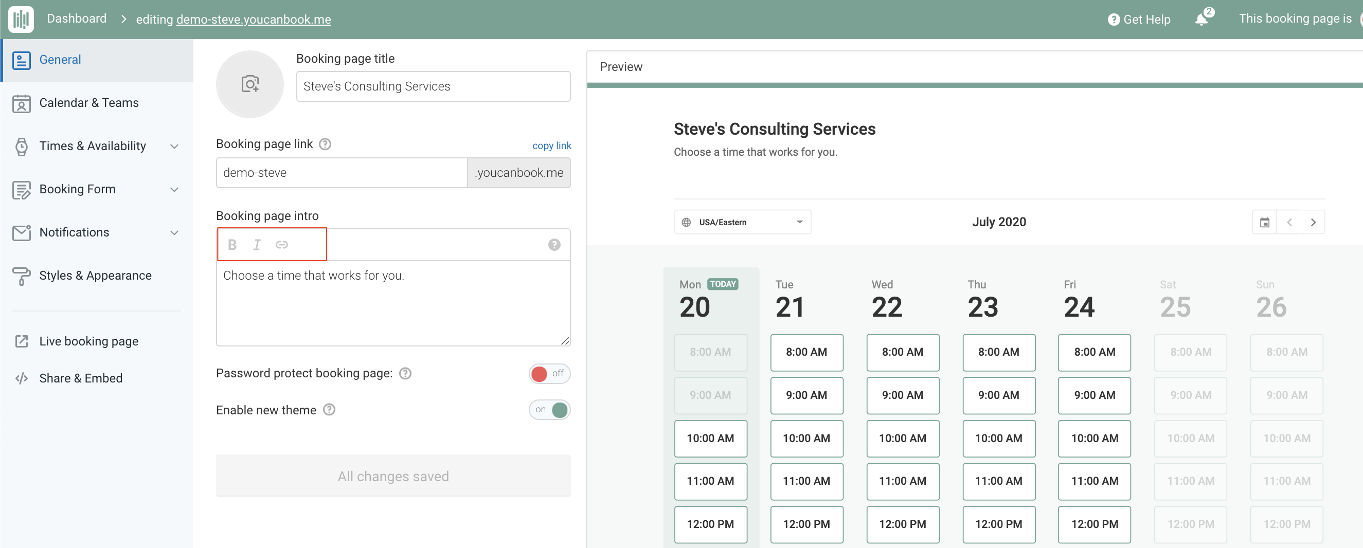Select Mon 20 12:00 PM slot
The height and width of the screenshot is (548, 1363).
tap(711, 525)
